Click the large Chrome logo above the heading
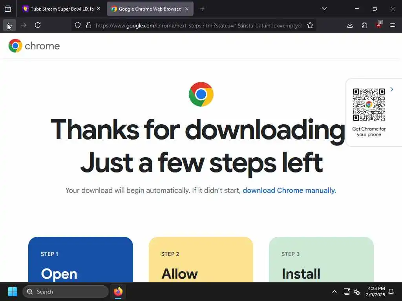 201,94
